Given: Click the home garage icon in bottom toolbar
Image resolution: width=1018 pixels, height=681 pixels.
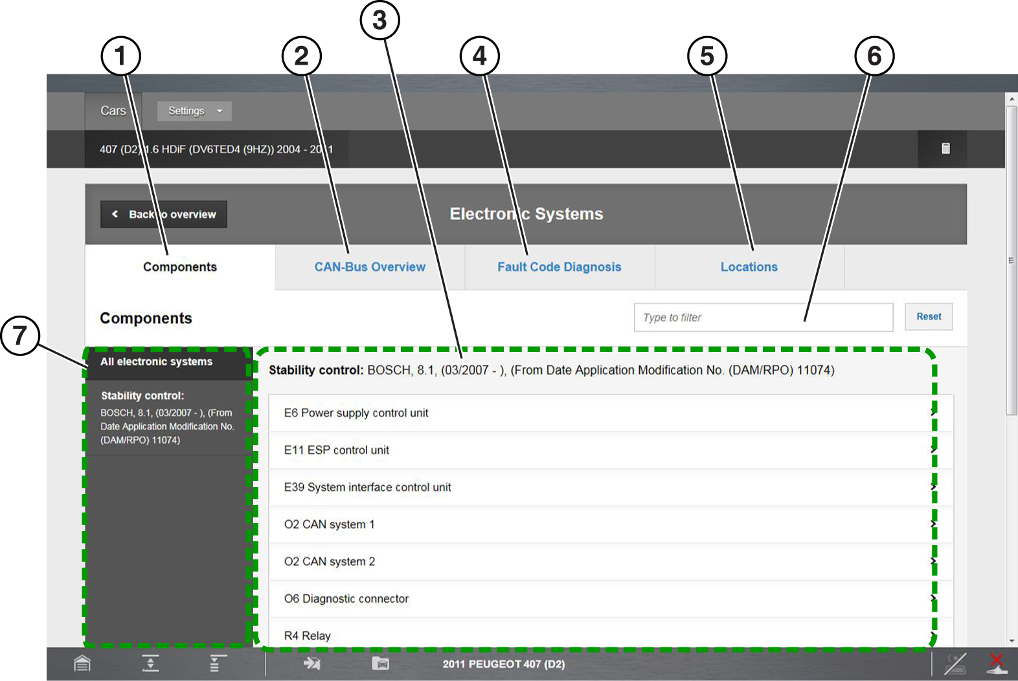Looking at the screenshot, I should 82,664.
